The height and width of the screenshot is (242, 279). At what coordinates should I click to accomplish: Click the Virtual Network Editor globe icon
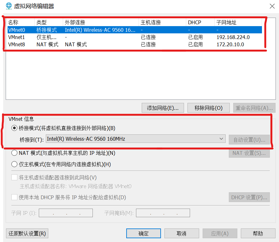[x=9, y=6]
